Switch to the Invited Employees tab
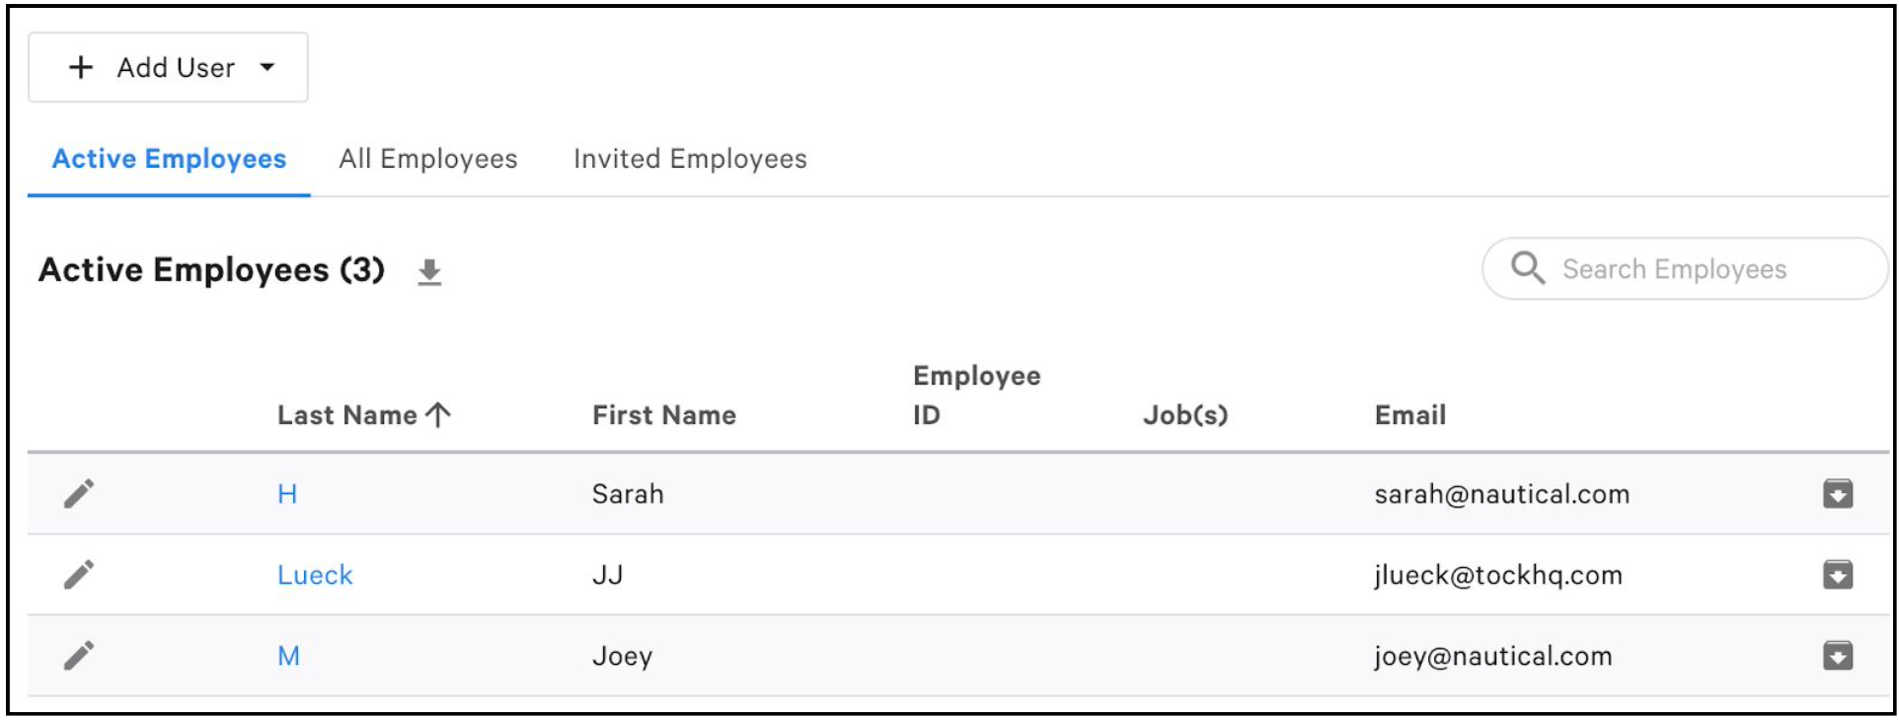 click(x=689, y=158)
